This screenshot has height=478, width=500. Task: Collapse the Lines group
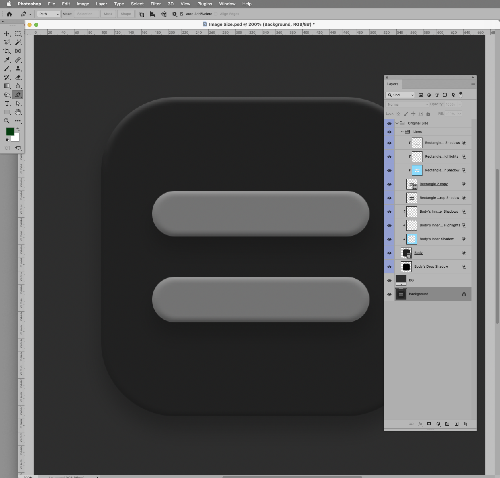[x=402, y=131]
